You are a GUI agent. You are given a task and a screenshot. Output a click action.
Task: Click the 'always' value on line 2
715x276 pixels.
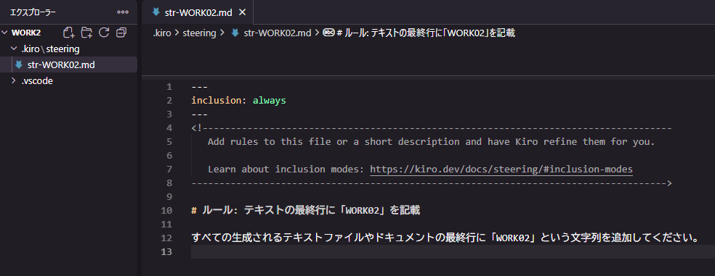click(x=269, y=101)
